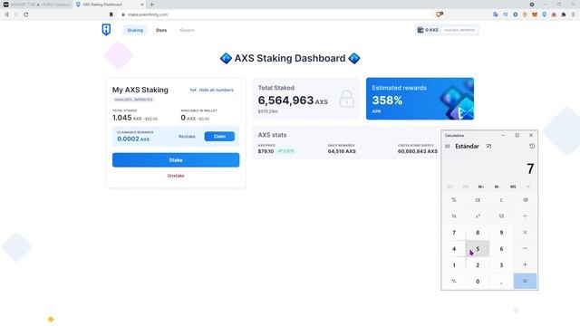Click the square root calculator key
Viewport: 580px width, 326px height.
click(501, 216)
